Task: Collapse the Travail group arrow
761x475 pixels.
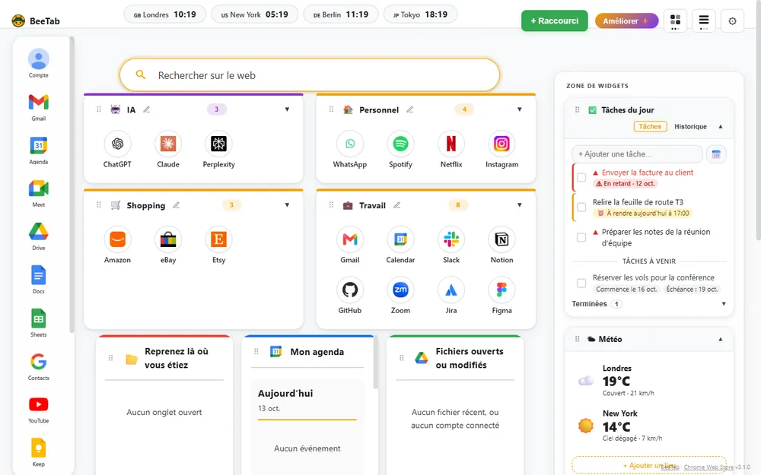Action: [519, 205]
